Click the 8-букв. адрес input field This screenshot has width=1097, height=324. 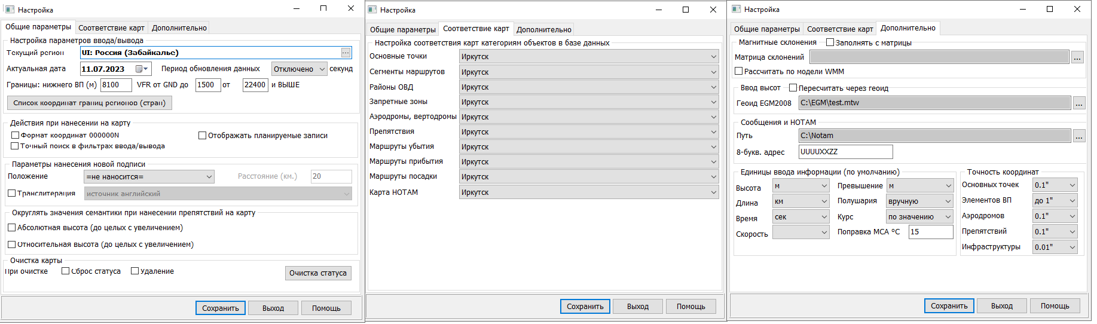[x=845, y=152]
